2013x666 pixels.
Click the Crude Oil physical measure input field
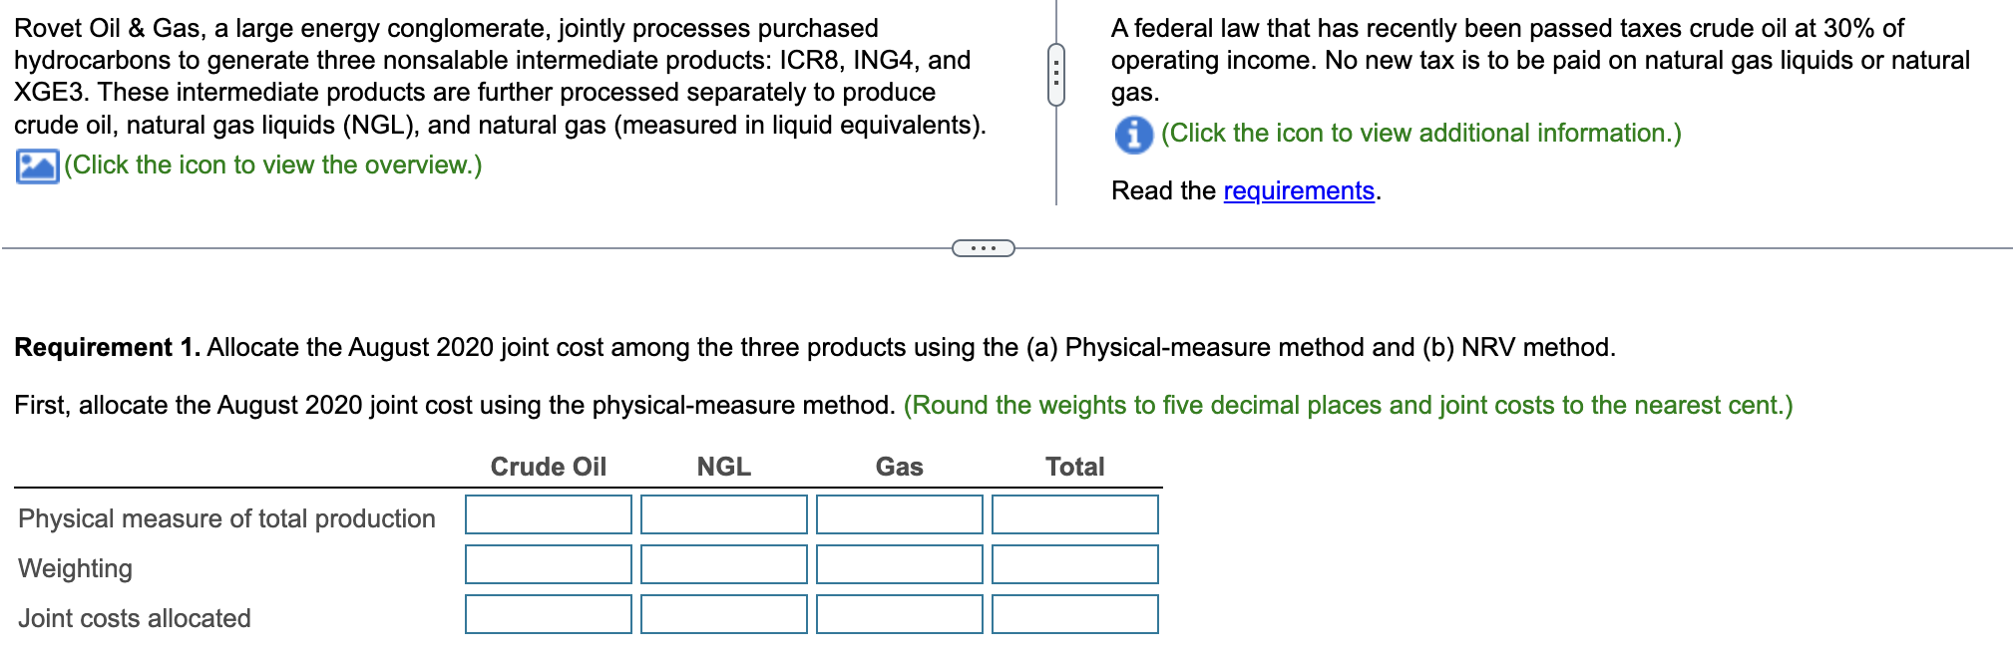point(547,514)
